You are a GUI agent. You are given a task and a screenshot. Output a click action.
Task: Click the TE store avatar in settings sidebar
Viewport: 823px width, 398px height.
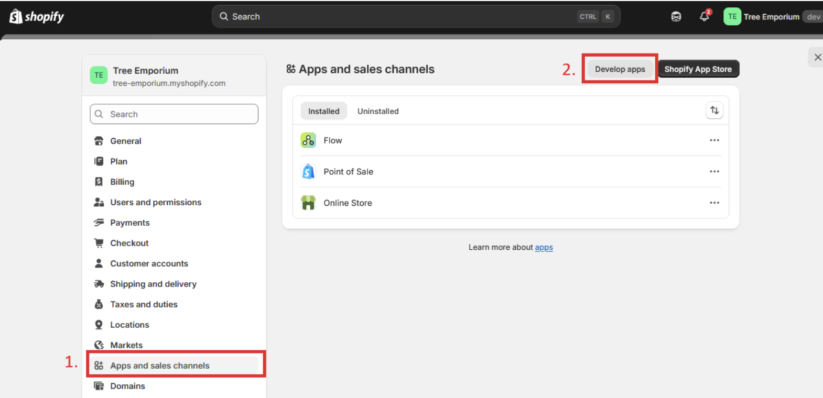coord(99,75)
